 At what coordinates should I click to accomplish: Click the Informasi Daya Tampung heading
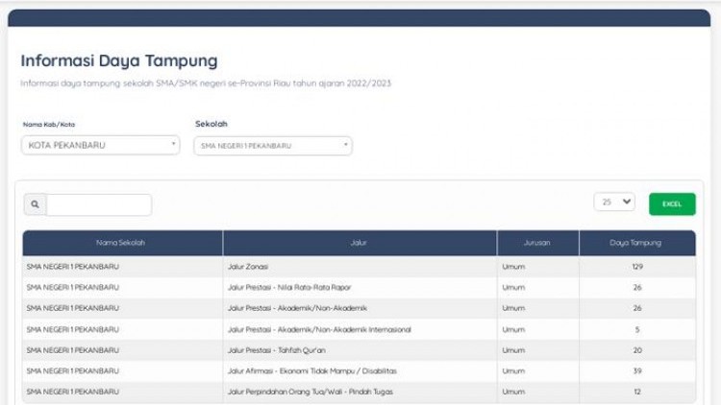click(x=119, y=61)
